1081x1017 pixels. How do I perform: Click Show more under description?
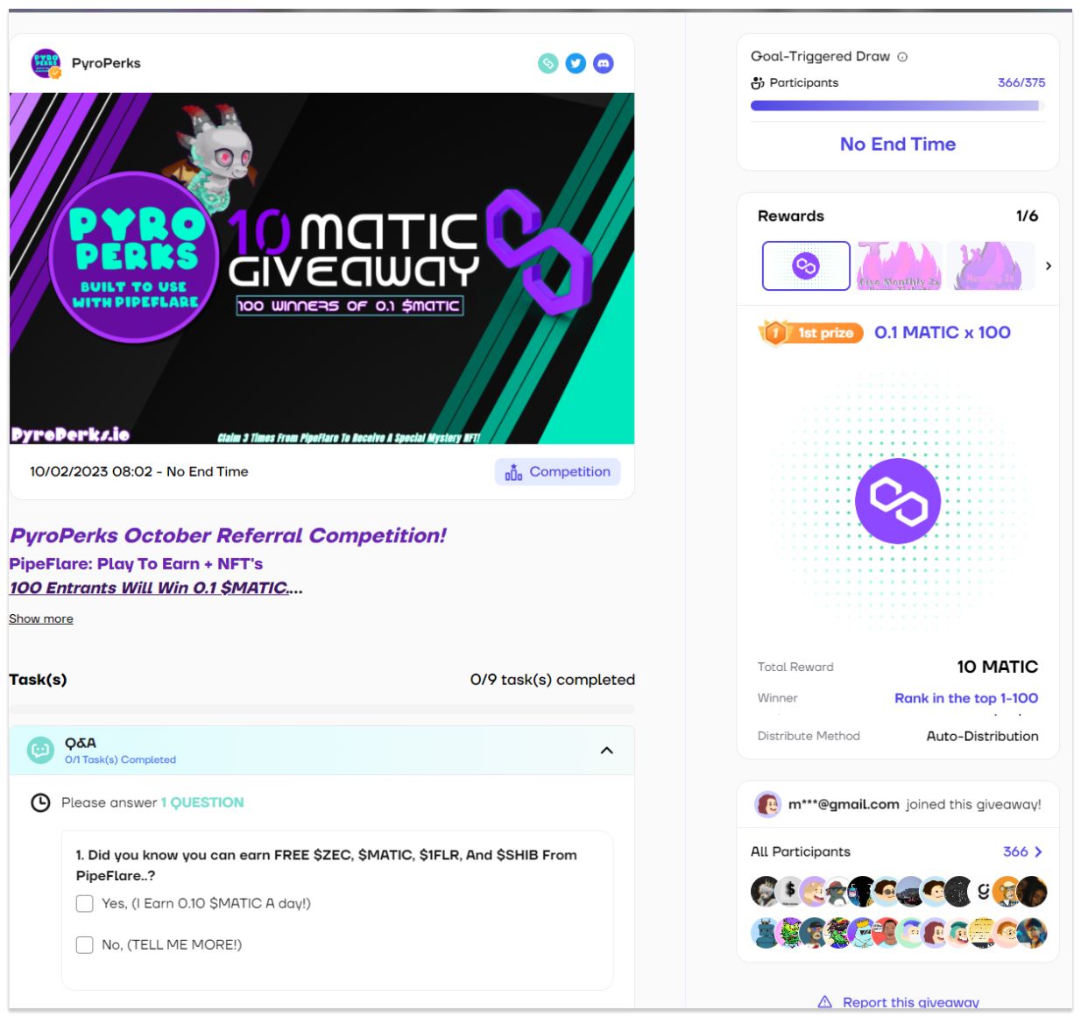click(x=41, y=618)
